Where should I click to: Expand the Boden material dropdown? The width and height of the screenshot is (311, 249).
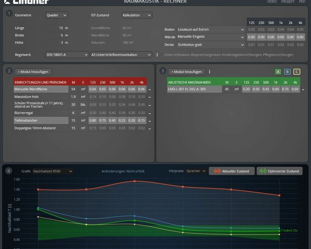click(211, 30)
